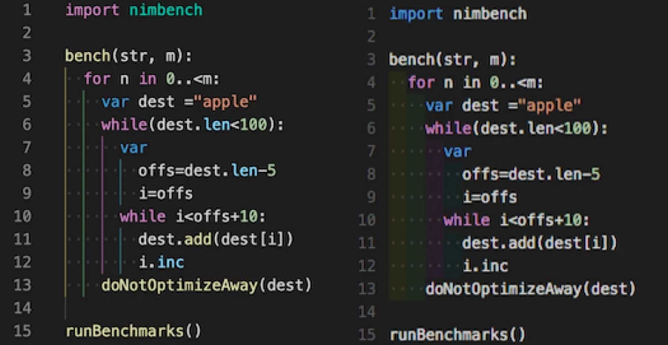
Task: Select line number 10 in left editor gutter
Action: (23, 217)
